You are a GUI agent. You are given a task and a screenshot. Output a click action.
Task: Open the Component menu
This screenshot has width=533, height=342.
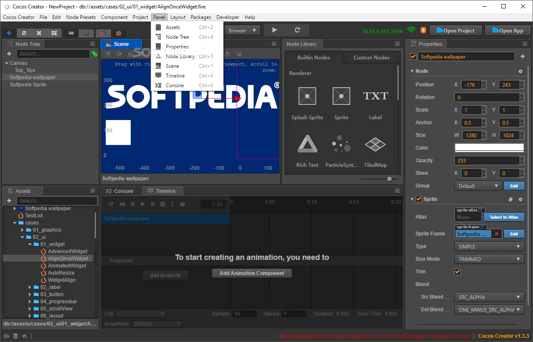click(114, 17)
